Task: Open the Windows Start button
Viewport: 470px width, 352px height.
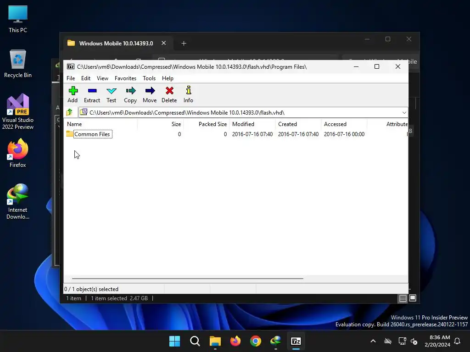Action: [x=174, y=341]
